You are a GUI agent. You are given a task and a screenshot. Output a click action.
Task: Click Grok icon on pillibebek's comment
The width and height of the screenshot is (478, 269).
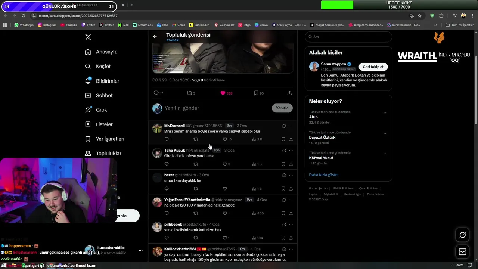point(284,225)
